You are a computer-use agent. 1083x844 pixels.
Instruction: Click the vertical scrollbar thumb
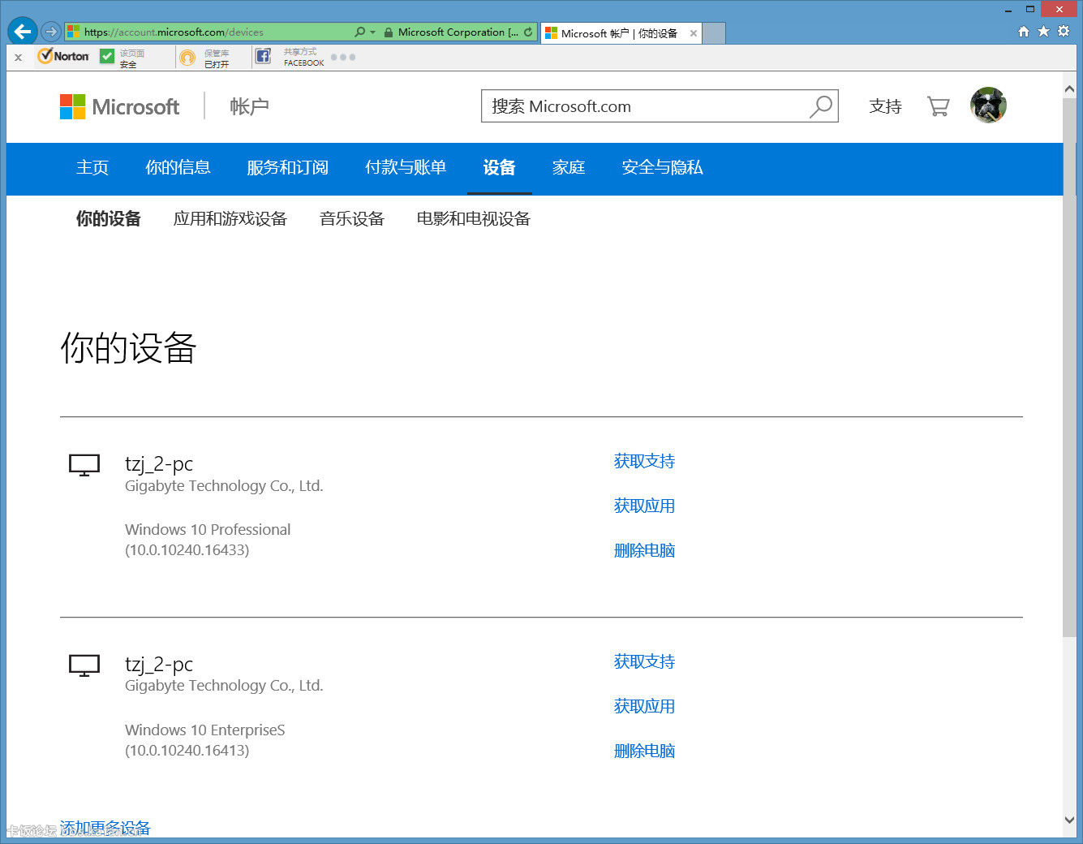tap(1069, 368)
